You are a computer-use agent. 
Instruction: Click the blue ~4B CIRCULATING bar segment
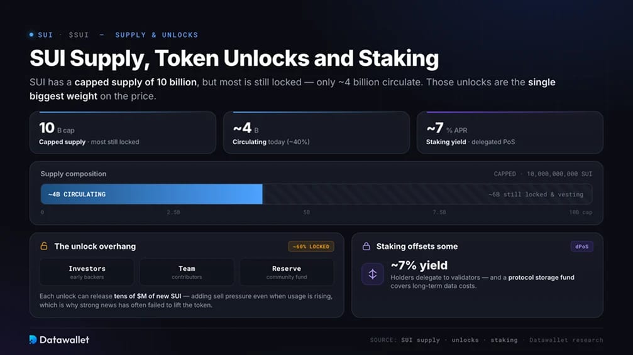[x=151, y=194]
